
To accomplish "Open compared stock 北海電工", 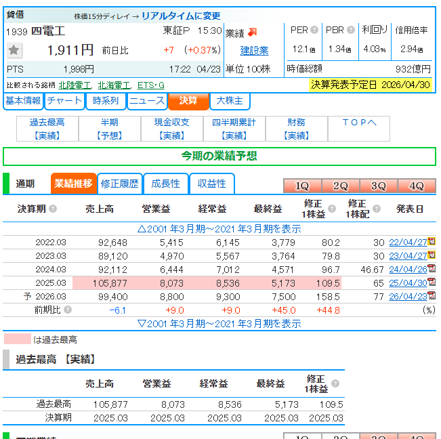I will pos(114,85).
